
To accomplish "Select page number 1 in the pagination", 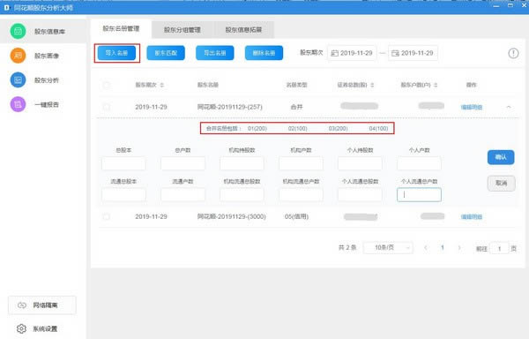I will click(x=443, y=248).
